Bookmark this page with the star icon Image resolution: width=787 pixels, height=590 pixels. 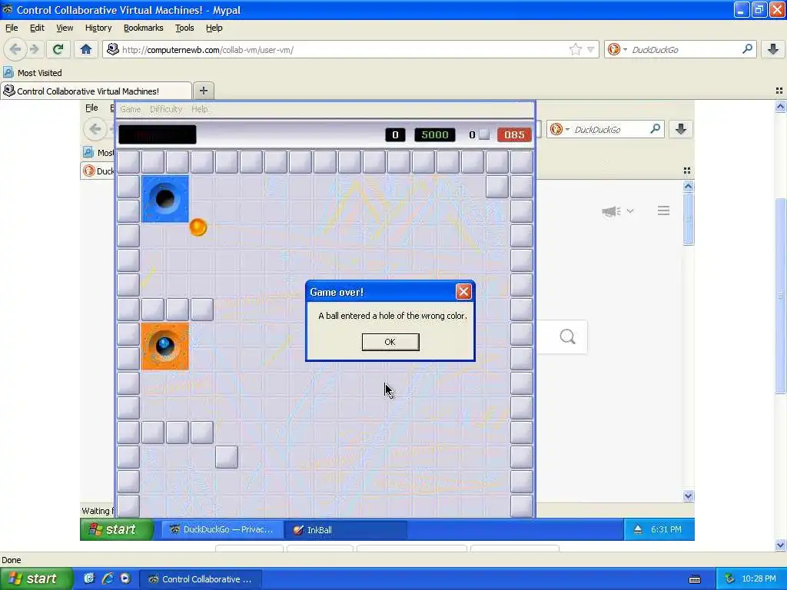tap(575, 49)
